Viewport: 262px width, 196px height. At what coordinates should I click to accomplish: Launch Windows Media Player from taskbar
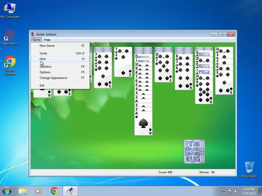click(38, 191)
